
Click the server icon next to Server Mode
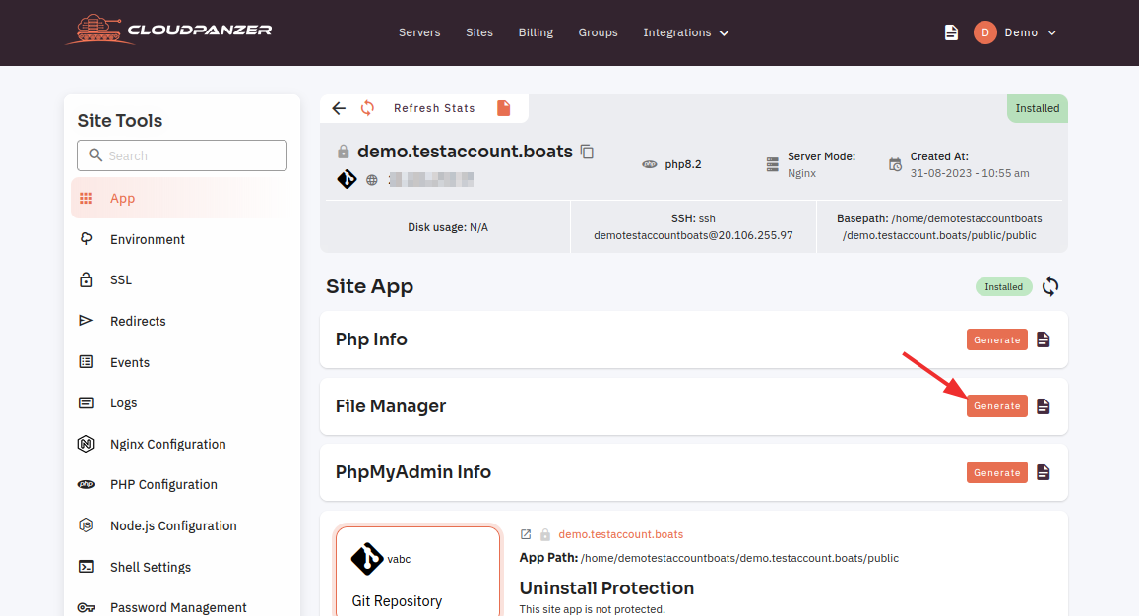[772, 165]
